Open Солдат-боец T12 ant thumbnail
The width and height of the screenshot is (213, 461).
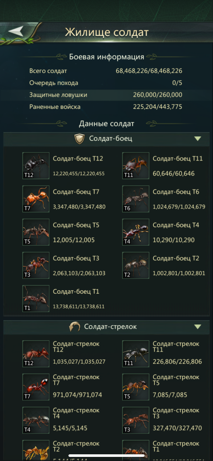coord(36,166)
